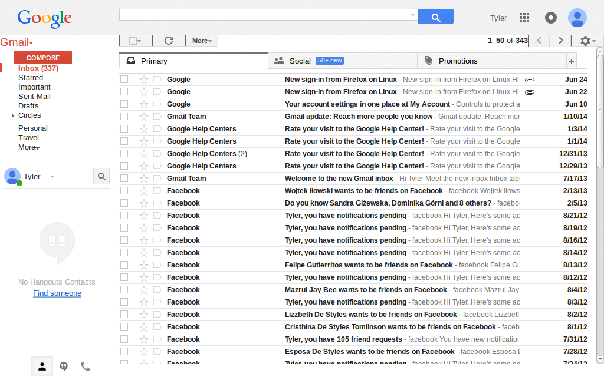Open the settings gear menu

click(588, 41)
